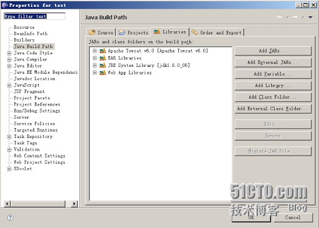The width and height of the screenshot is (319, 228).
Task: Expand the Java Editor tree node
Action: click(9, 66)
